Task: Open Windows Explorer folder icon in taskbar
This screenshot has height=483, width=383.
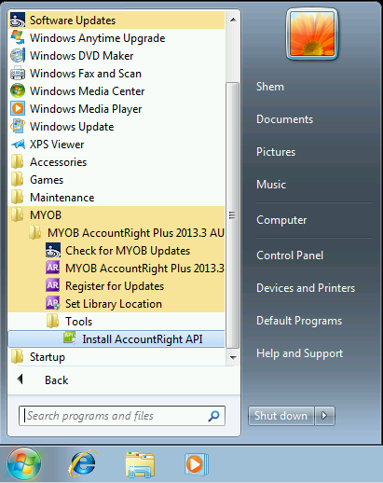Action: tap(140, 464)
